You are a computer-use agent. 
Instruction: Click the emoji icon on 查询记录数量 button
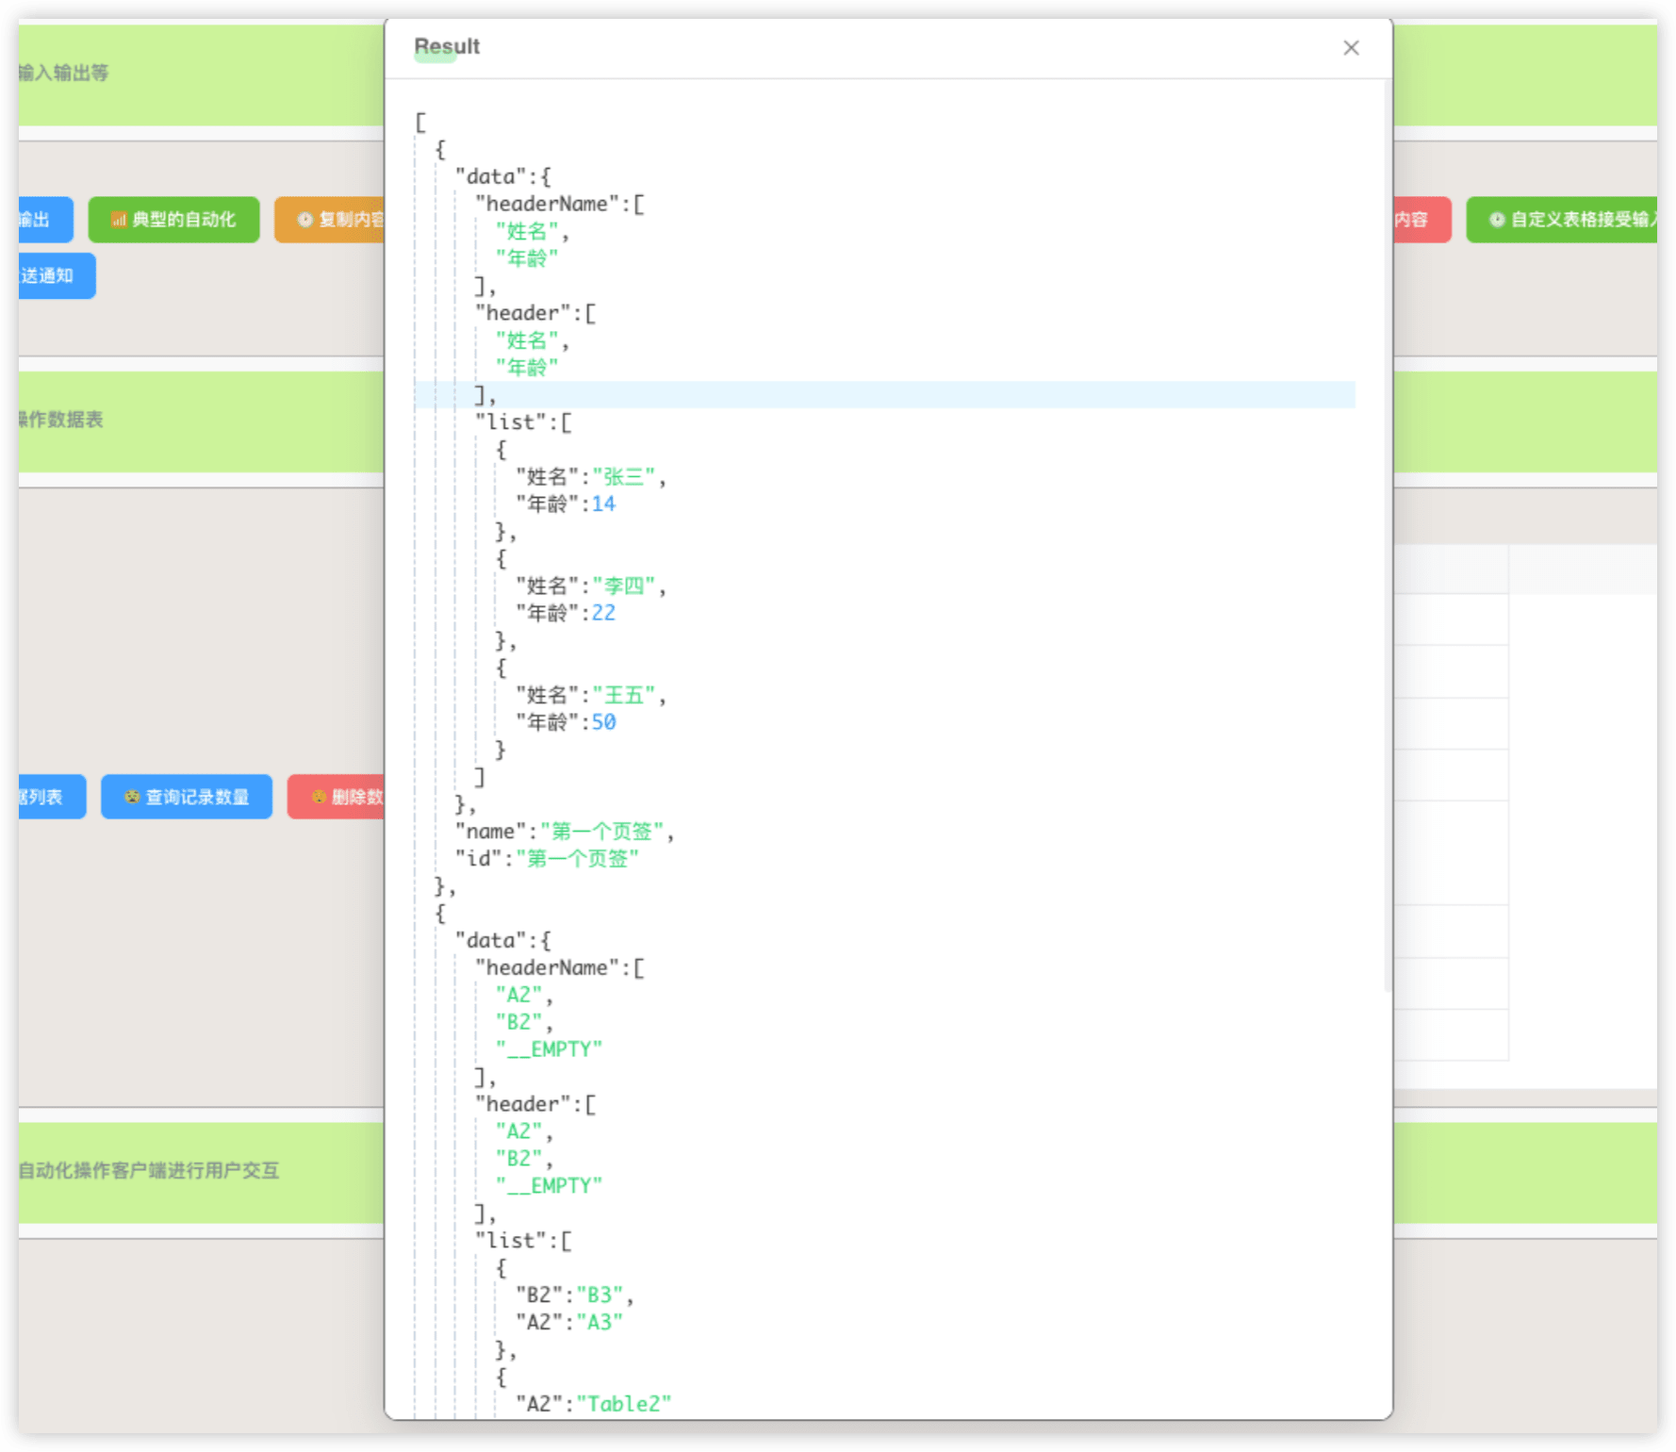pos(132,797)
